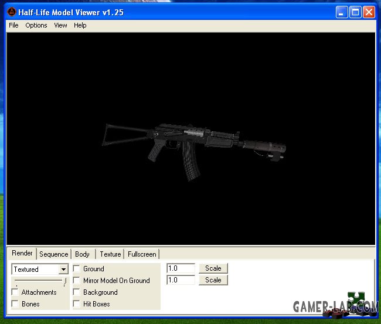Viewport: 381px width, 324px height.
Task: Click the upper 1.0 scale input field
Action: pyautogui.click(x=181, y=268)
